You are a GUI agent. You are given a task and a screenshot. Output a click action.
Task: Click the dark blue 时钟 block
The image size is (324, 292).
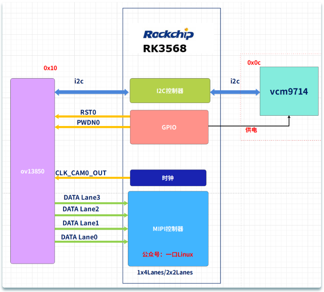click(x=168, y=178)
